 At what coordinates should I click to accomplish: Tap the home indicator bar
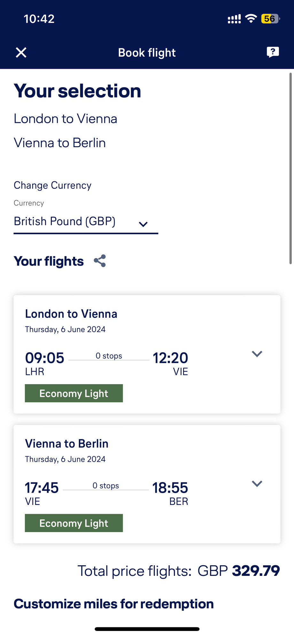click(x=147, y=629)
